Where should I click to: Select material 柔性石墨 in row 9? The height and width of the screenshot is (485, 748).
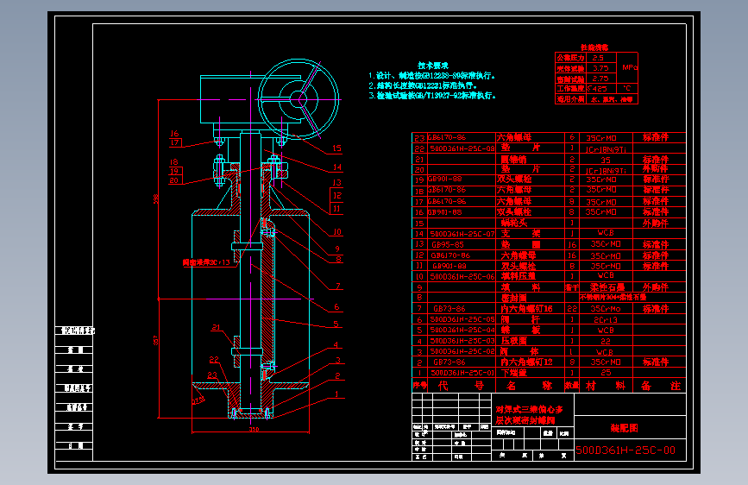click(607, 287)
